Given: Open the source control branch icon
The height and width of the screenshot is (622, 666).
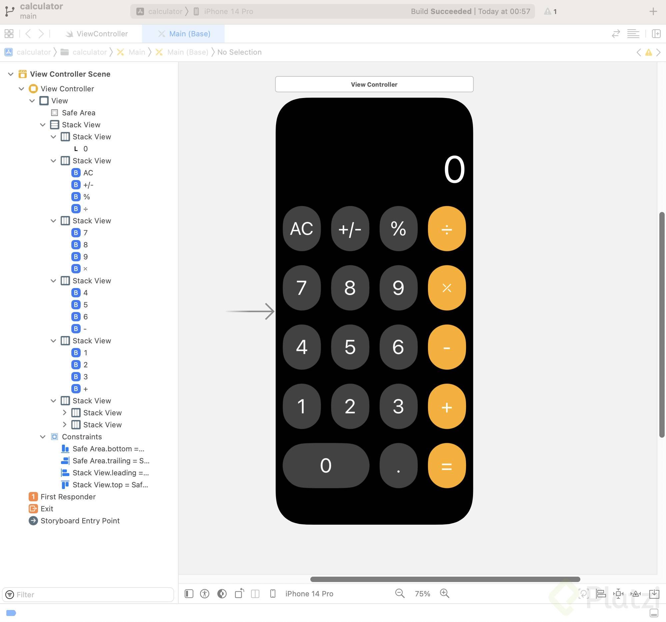Looking at the screenshot, I should [9, 11].
